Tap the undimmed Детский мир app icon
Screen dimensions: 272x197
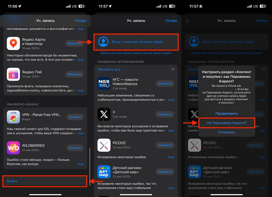104,172
